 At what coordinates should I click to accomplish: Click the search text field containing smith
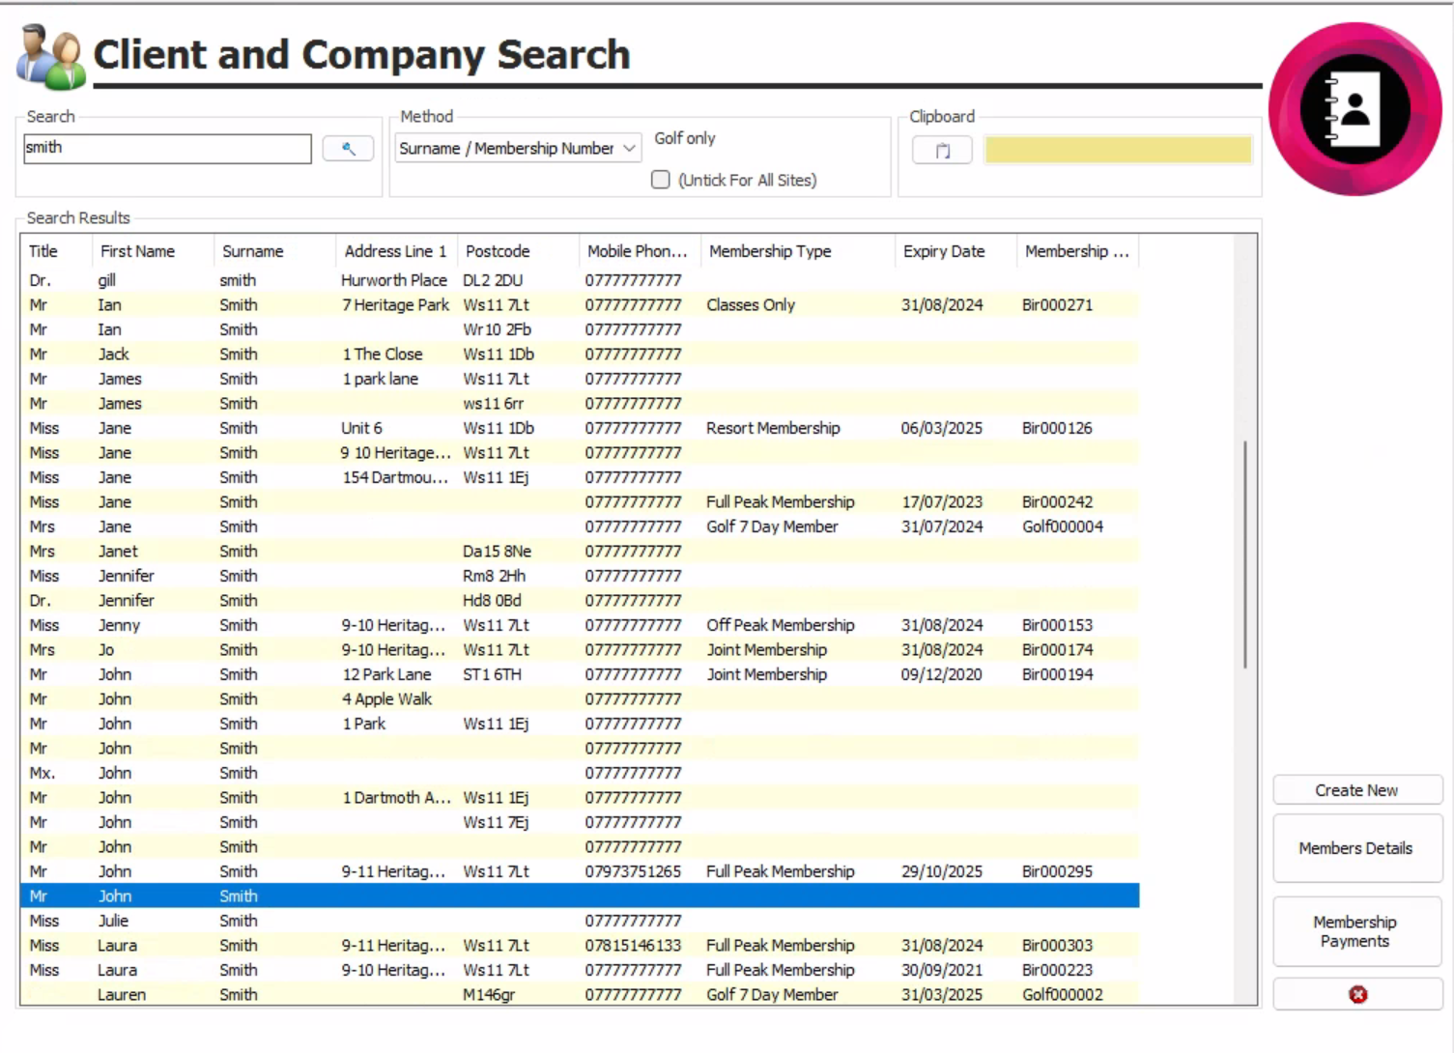pos(167,148)
